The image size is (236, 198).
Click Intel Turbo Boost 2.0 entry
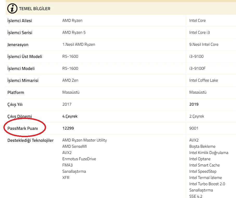click(207, 184)
